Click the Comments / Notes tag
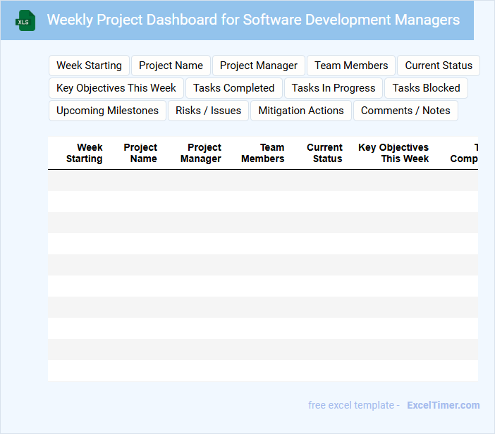This screenshot has width=495, height=434. click(405, 111)
